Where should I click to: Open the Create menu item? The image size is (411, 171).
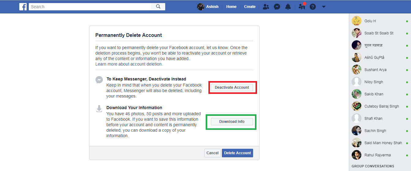point(250,7)
